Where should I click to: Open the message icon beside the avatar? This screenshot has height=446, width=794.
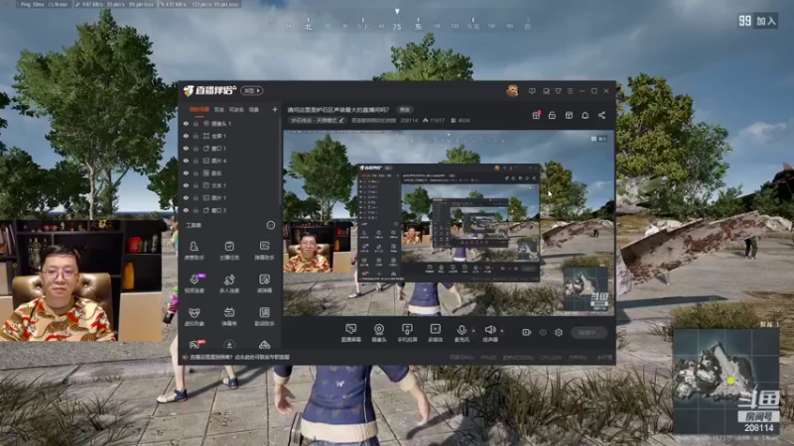[x=532, y=91]
